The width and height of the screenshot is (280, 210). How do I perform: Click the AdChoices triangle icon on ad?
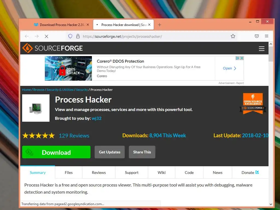coord(238,58)
